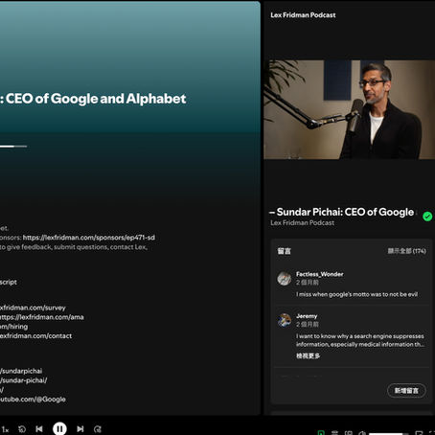Open Jeremy's profile avatar

(x=284, y=320)
